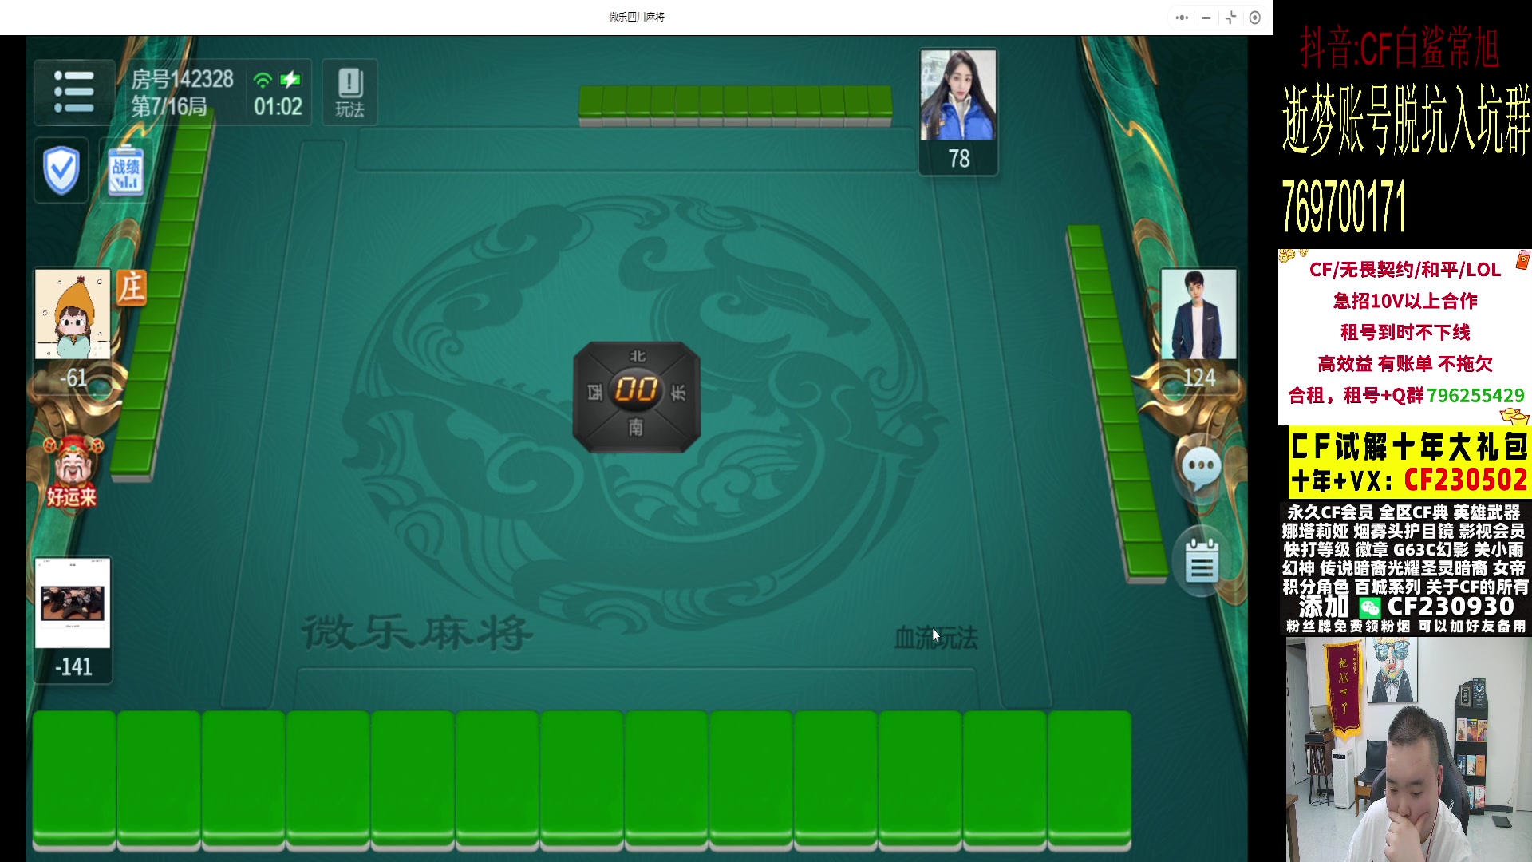This screenshot has width=1532, height=862.
Task: Click the Wi-Fi signal status icon
Action: pos(263,79)
